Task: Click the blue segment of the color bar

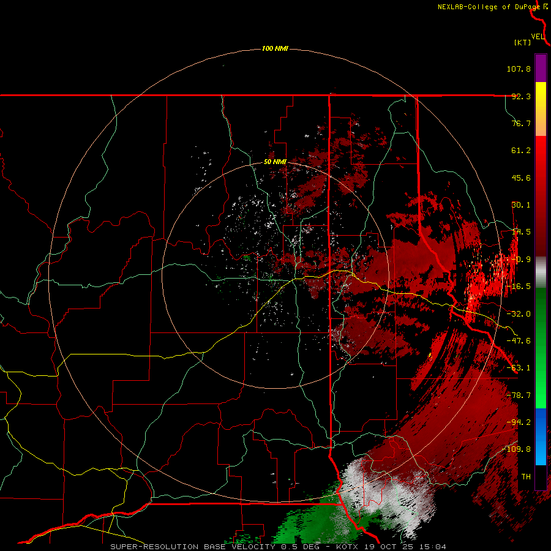Action: [541, 437]
